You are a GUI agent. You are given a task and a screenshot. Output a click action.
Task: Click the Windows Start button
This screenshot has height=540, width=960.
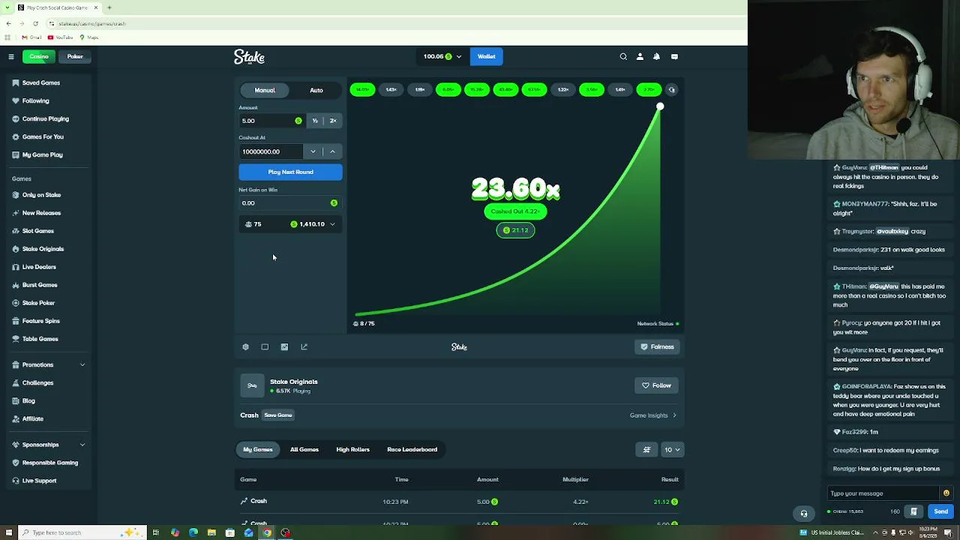(x=9, y=532)
